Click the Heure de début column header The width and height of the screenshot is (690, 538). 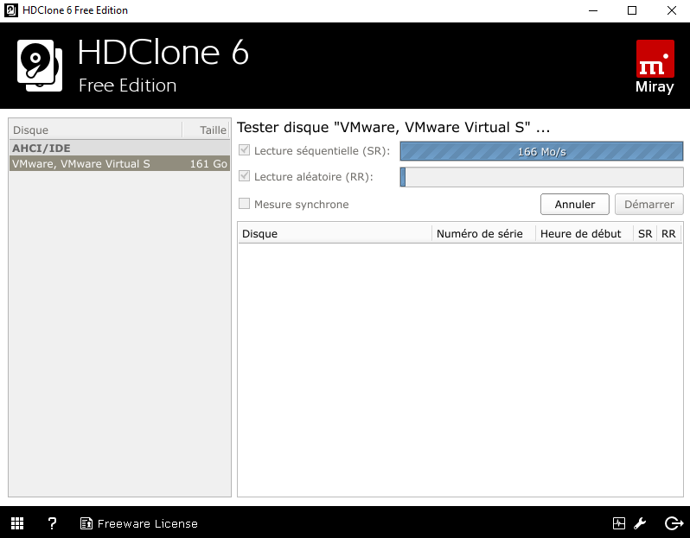pyautogui.click(x=581, y=233)
